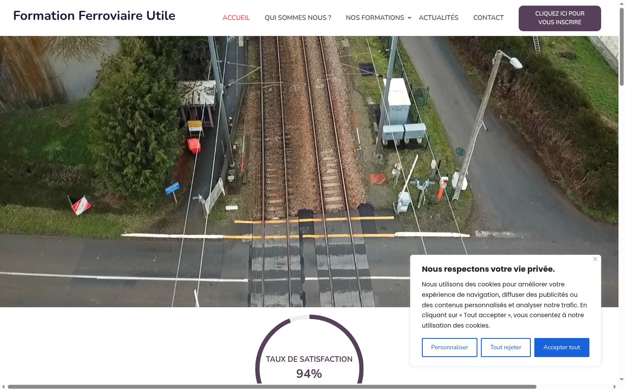Open the Accueil menu item
The height and width of the screenshot is (390, 625).
point(236,18)
